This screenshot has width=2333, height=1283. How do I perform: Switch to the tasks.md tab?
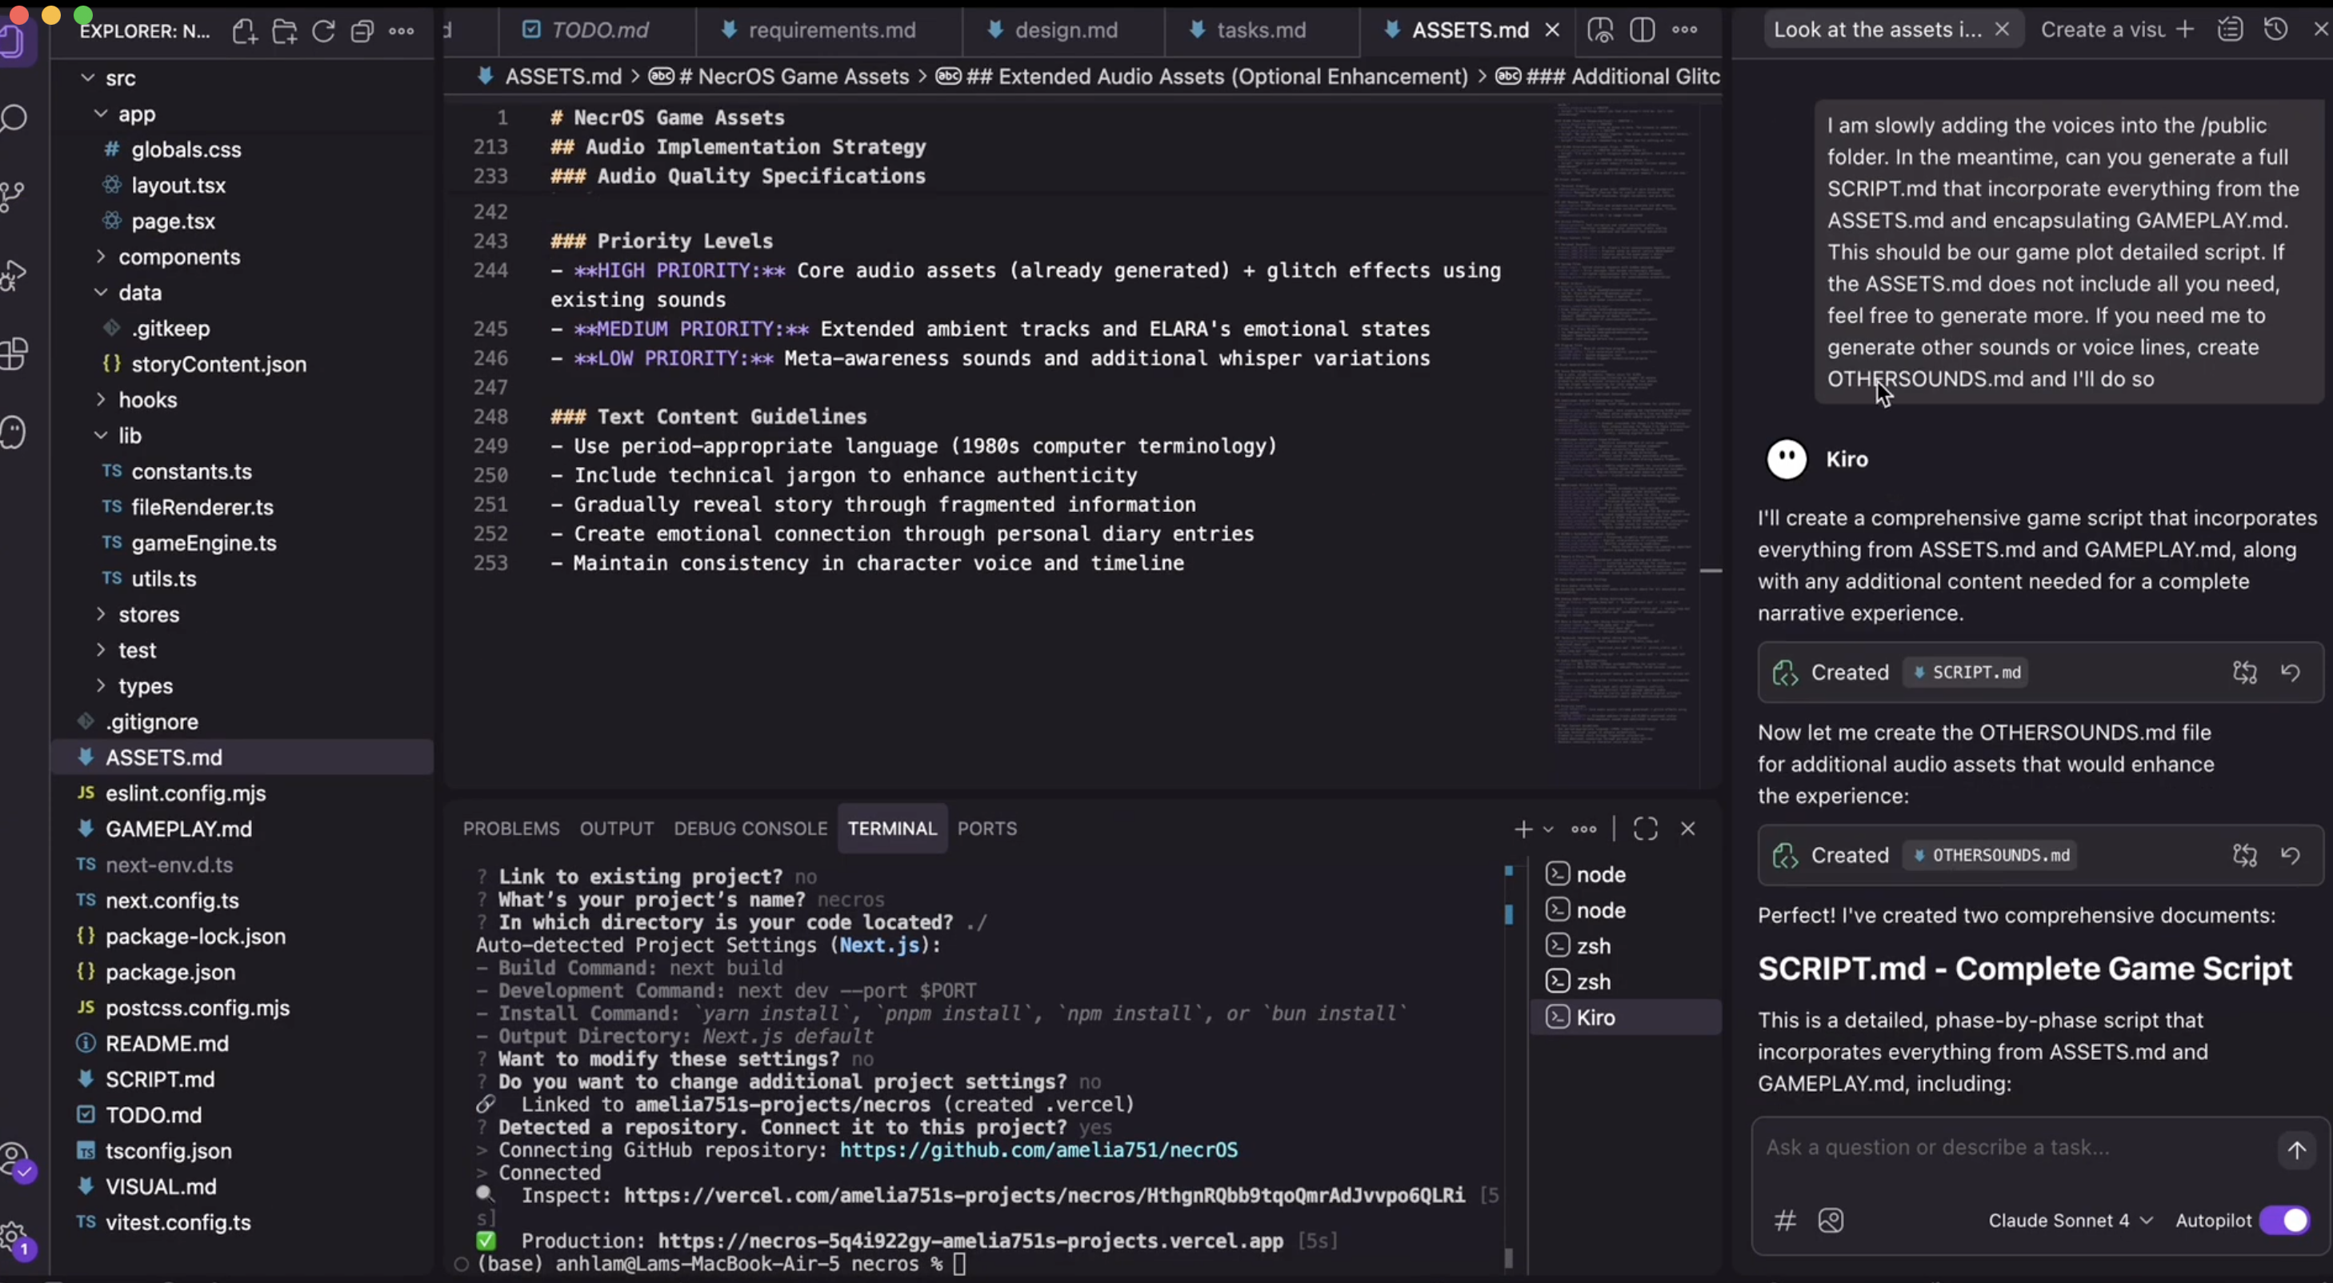coord(1260,30)
